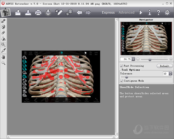Toggle Show/Hide Selection eye-pencil icon
Image resolution: width=174 pixels, height=139 pixels.
[x=59, y=12]
